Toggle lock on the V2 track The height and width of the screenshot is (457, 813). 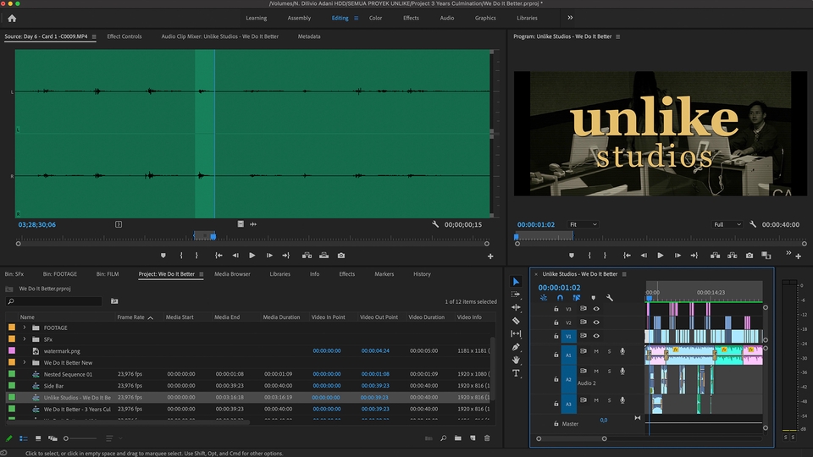click(556, 322)
